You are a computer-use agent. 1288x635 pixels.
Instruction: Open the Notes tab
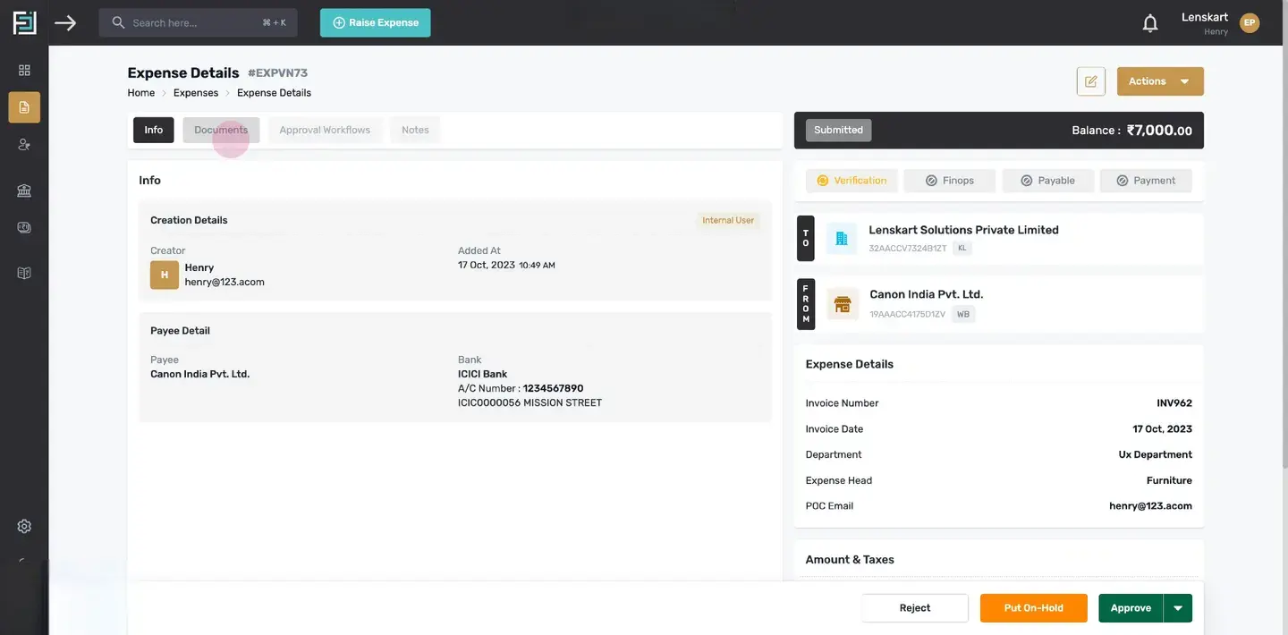pos(415,130)
